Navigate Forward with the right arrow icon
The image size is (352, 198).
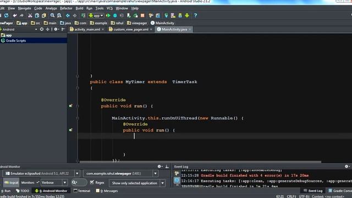[x=75, y=15]
